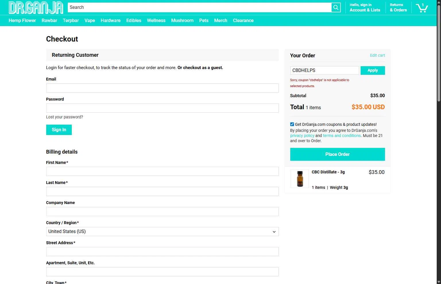Screen dimensions: 441x284
Task: Click the coupon not applicable error message
Action: point(320,83)
